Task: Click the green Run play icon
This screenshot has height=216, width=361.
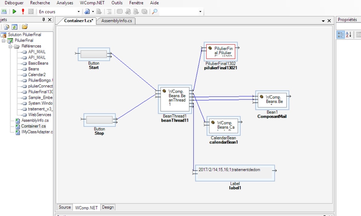Action: coord(14,12)
